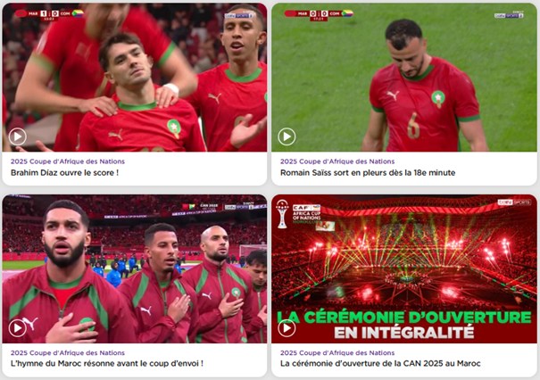Open 'L'hymne du Maroc résonne' title
The height and width of the screenshot is (380, 540).
(x=107, y=363)
